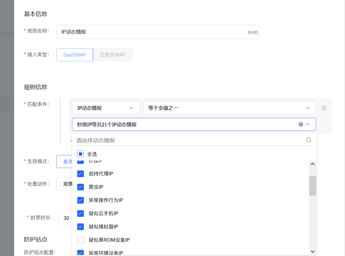Uncheck the 爬虫IP option
Image resolution: width=345 pixels, height=256 pixels.
[81, 187]
